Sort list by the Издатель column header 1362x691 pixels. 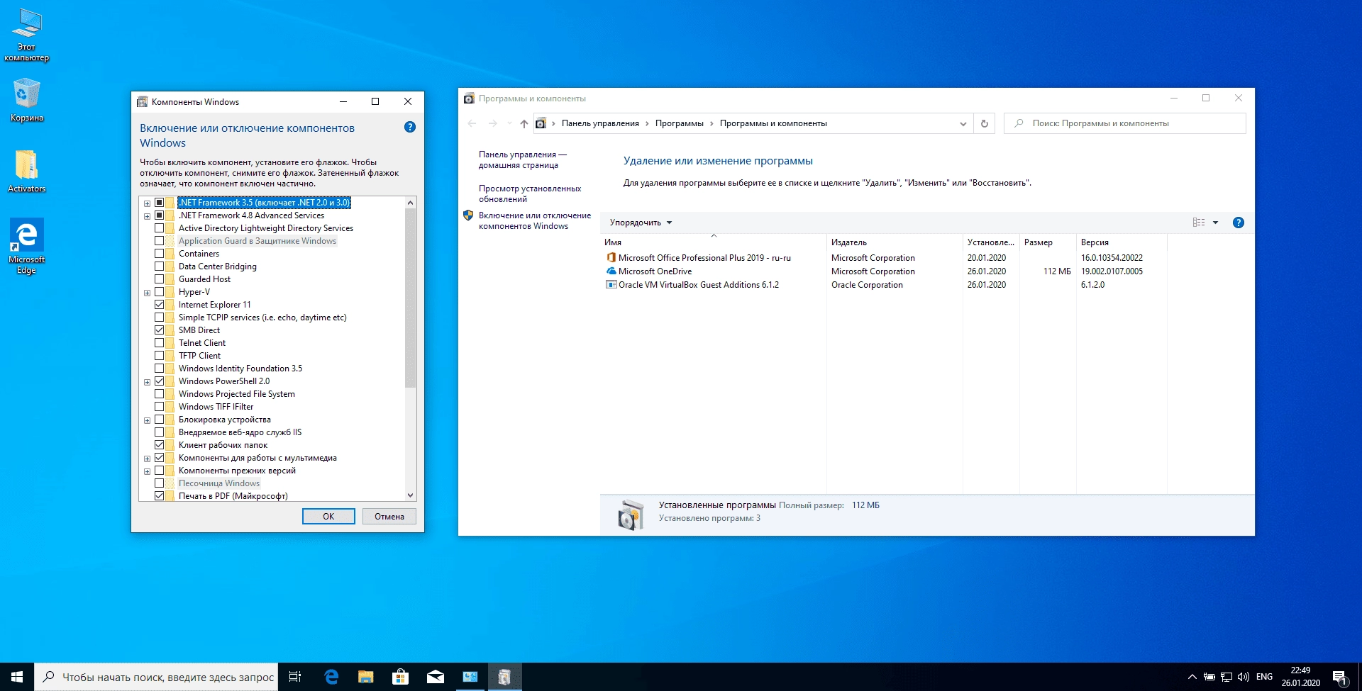click(x=895, y=242)
